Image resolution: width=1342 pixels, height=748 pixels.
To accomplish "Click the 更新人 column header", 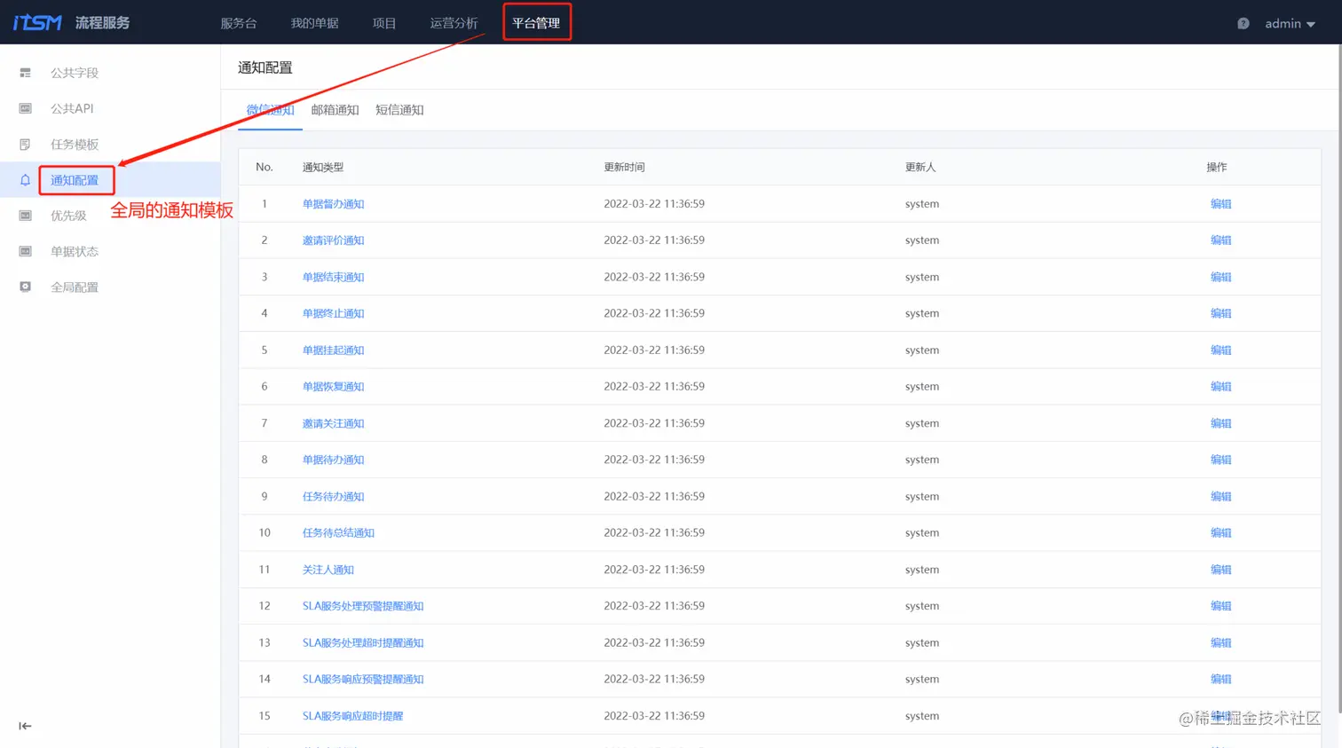I will 920,167.
